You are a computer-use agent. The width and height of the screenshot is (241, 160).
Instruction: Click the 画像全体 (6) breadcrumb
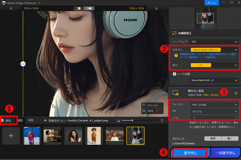(56, 121)
